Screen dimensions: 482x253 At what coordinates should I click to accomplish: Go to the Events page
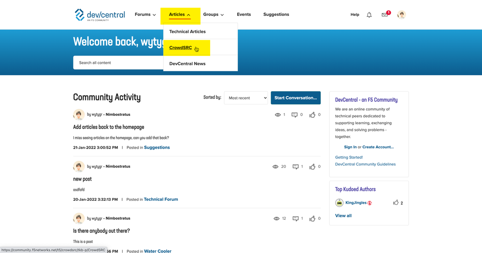244,14
